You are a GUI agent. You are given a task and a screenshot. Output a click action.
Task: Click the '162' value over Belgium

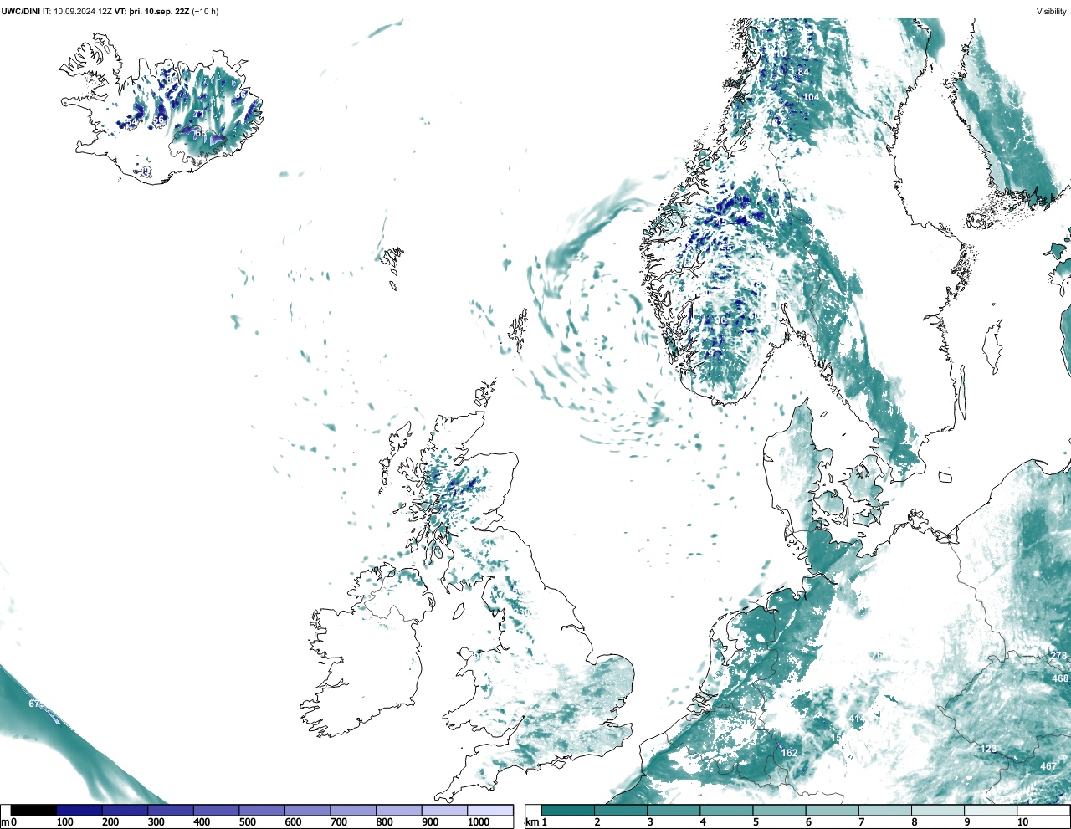(x=789, y=753)
